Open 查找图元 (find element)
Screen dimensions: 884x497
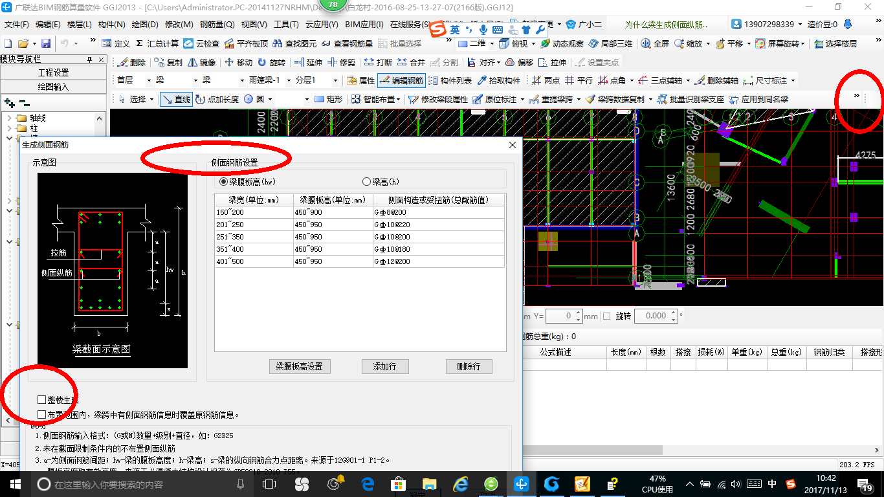tap(294, 43)
